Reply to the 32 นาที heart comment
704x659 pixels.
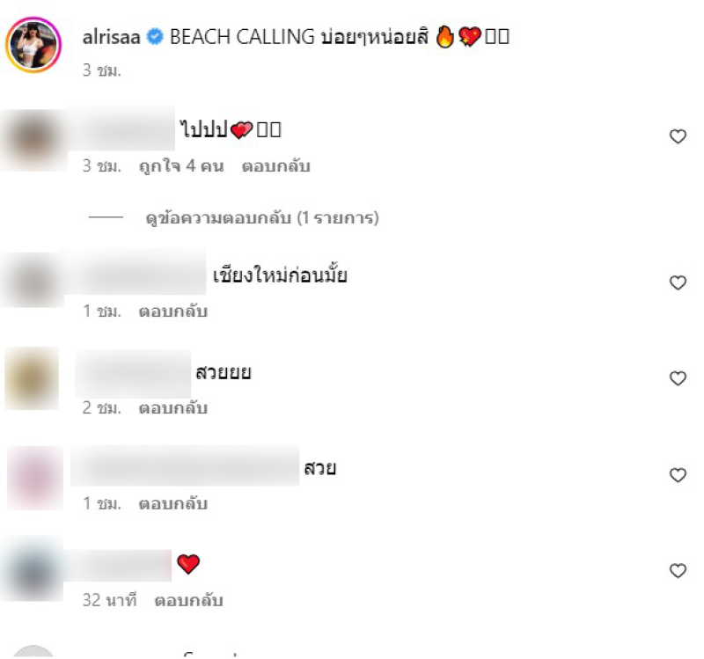(189, 600)
